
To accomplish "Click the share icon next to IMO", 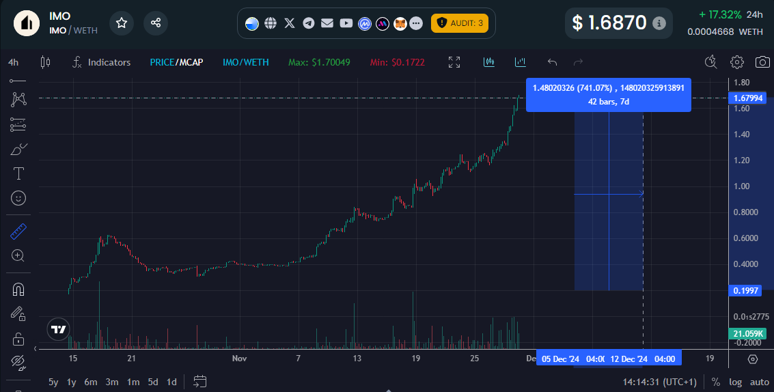I will pos(156,23).
